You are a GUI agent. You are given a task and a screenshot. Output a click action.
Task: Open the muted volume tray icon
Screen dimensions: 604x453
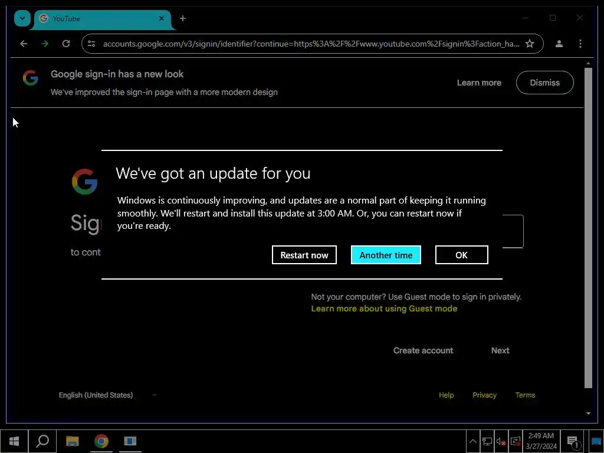tap(501, 441)
